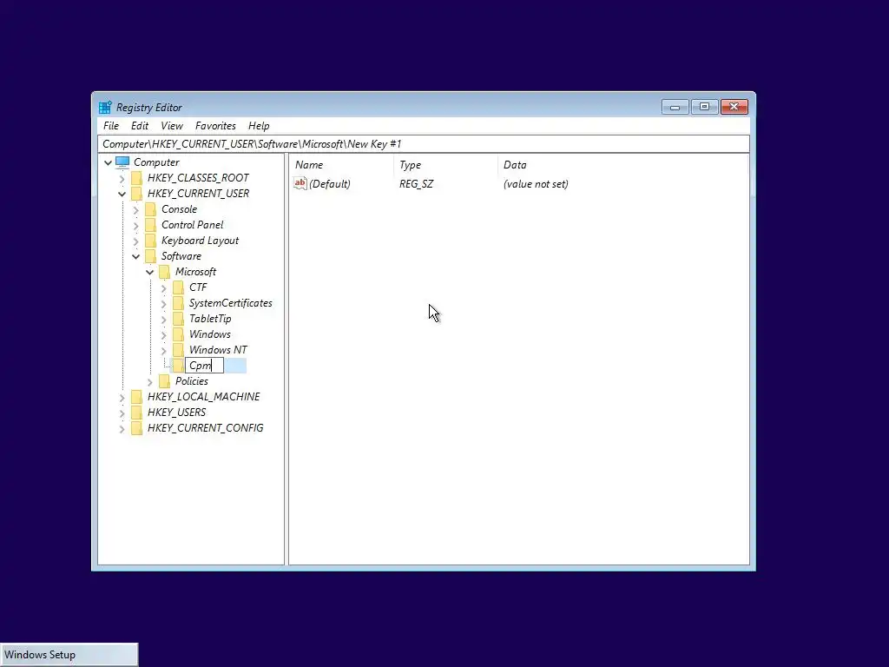Click the Keyboard Layout folder icon
This screenshot has width=889, height=667.
point(150,241)
